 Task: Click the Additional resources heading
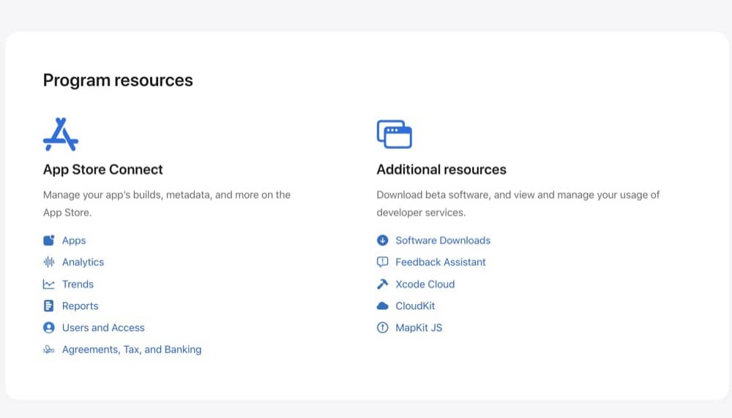441,169
